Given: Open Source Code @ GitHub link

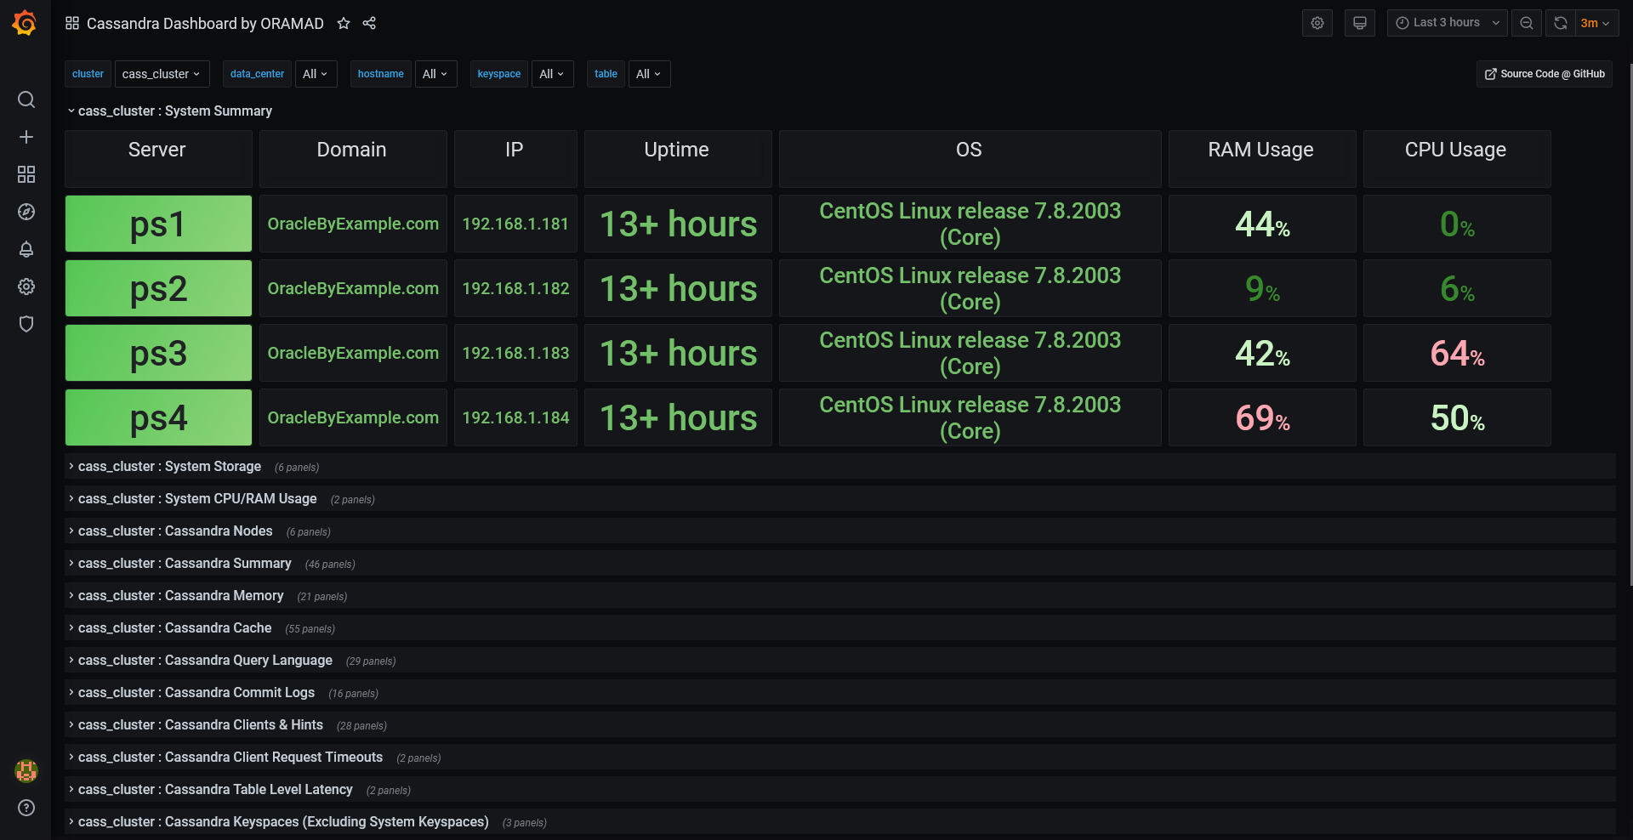Looking at the screenshot, I should coord(1545,74).
